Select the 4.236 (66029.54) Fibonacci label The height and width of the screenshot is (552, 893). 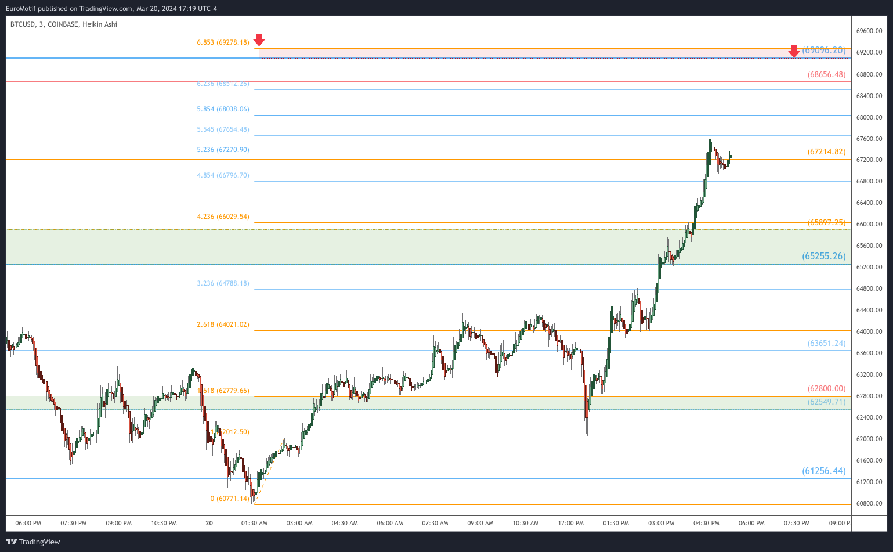[223, 217]
